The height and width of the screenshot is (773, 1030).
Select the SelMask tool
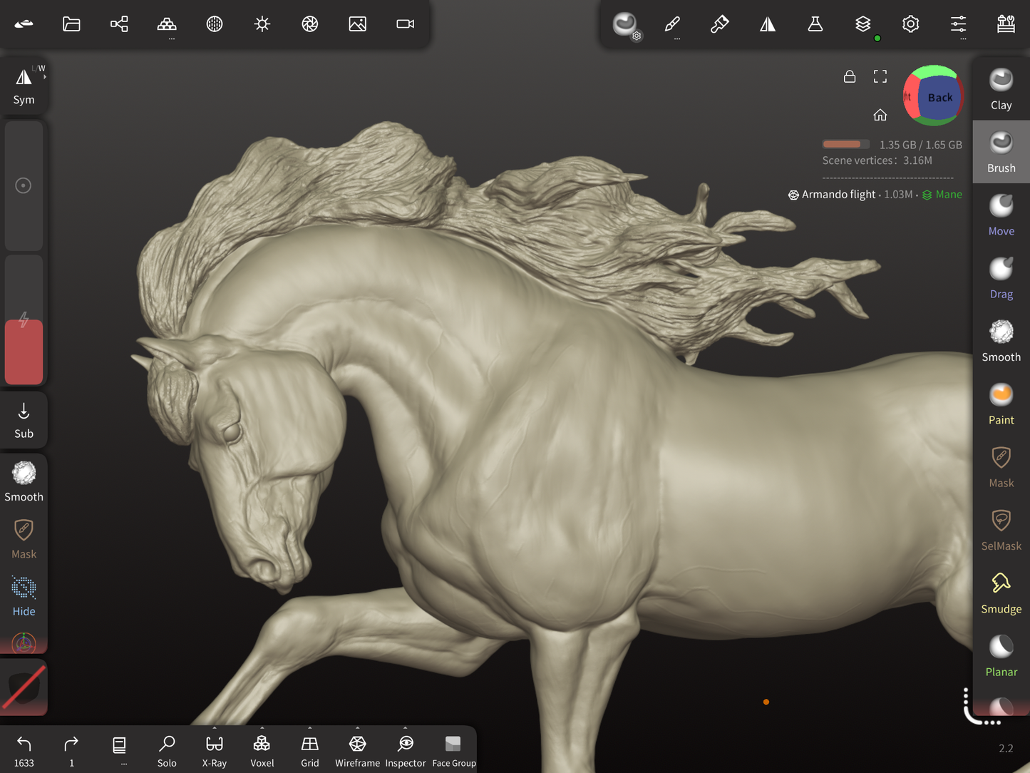(x=1001, y=530)
